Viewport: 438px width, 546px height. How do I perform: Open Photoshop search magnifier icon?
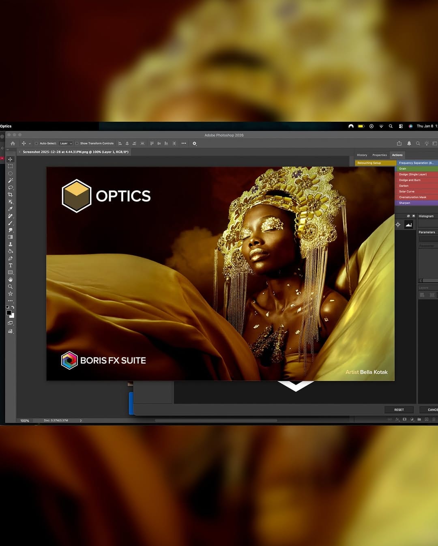418,143
